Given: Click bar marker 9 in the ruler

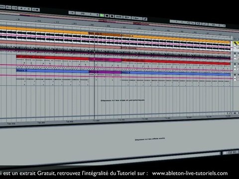Looking at the screenshot, I should coord(18,19).
